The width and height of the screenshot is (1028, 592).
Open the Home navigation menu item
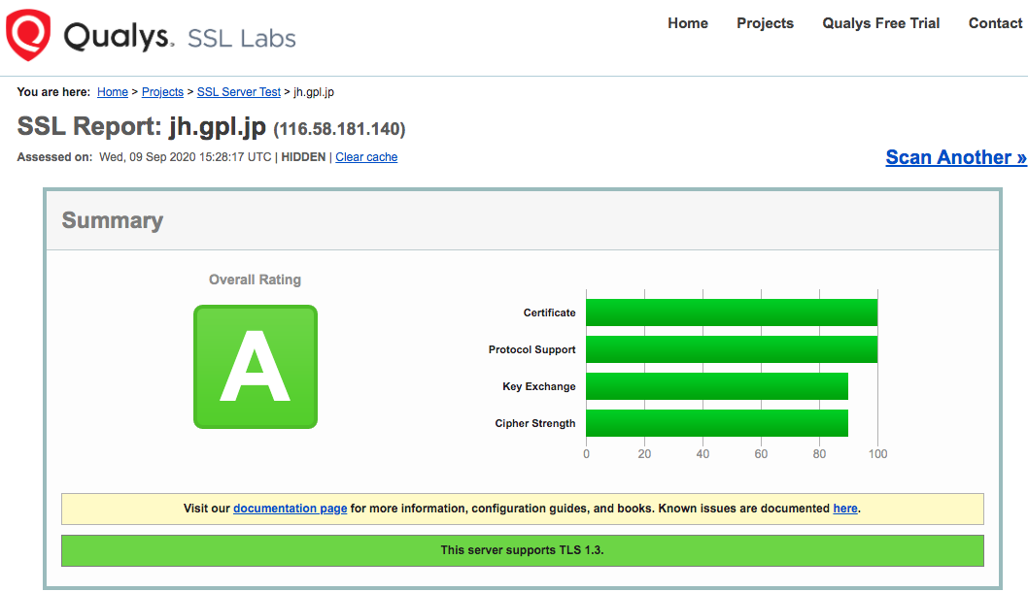click(x=687, y=23)
